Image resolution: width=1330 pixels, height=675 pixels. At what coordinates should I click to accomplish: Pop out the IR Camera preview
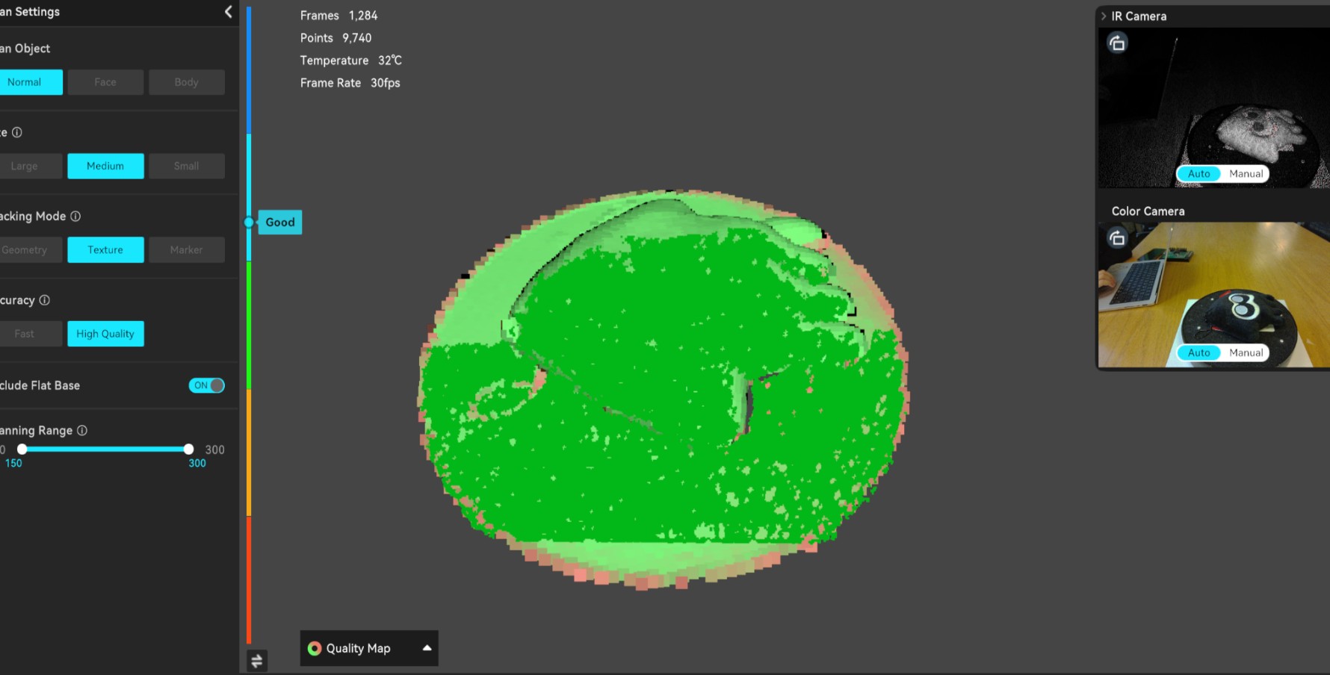tap(1117, 43)
